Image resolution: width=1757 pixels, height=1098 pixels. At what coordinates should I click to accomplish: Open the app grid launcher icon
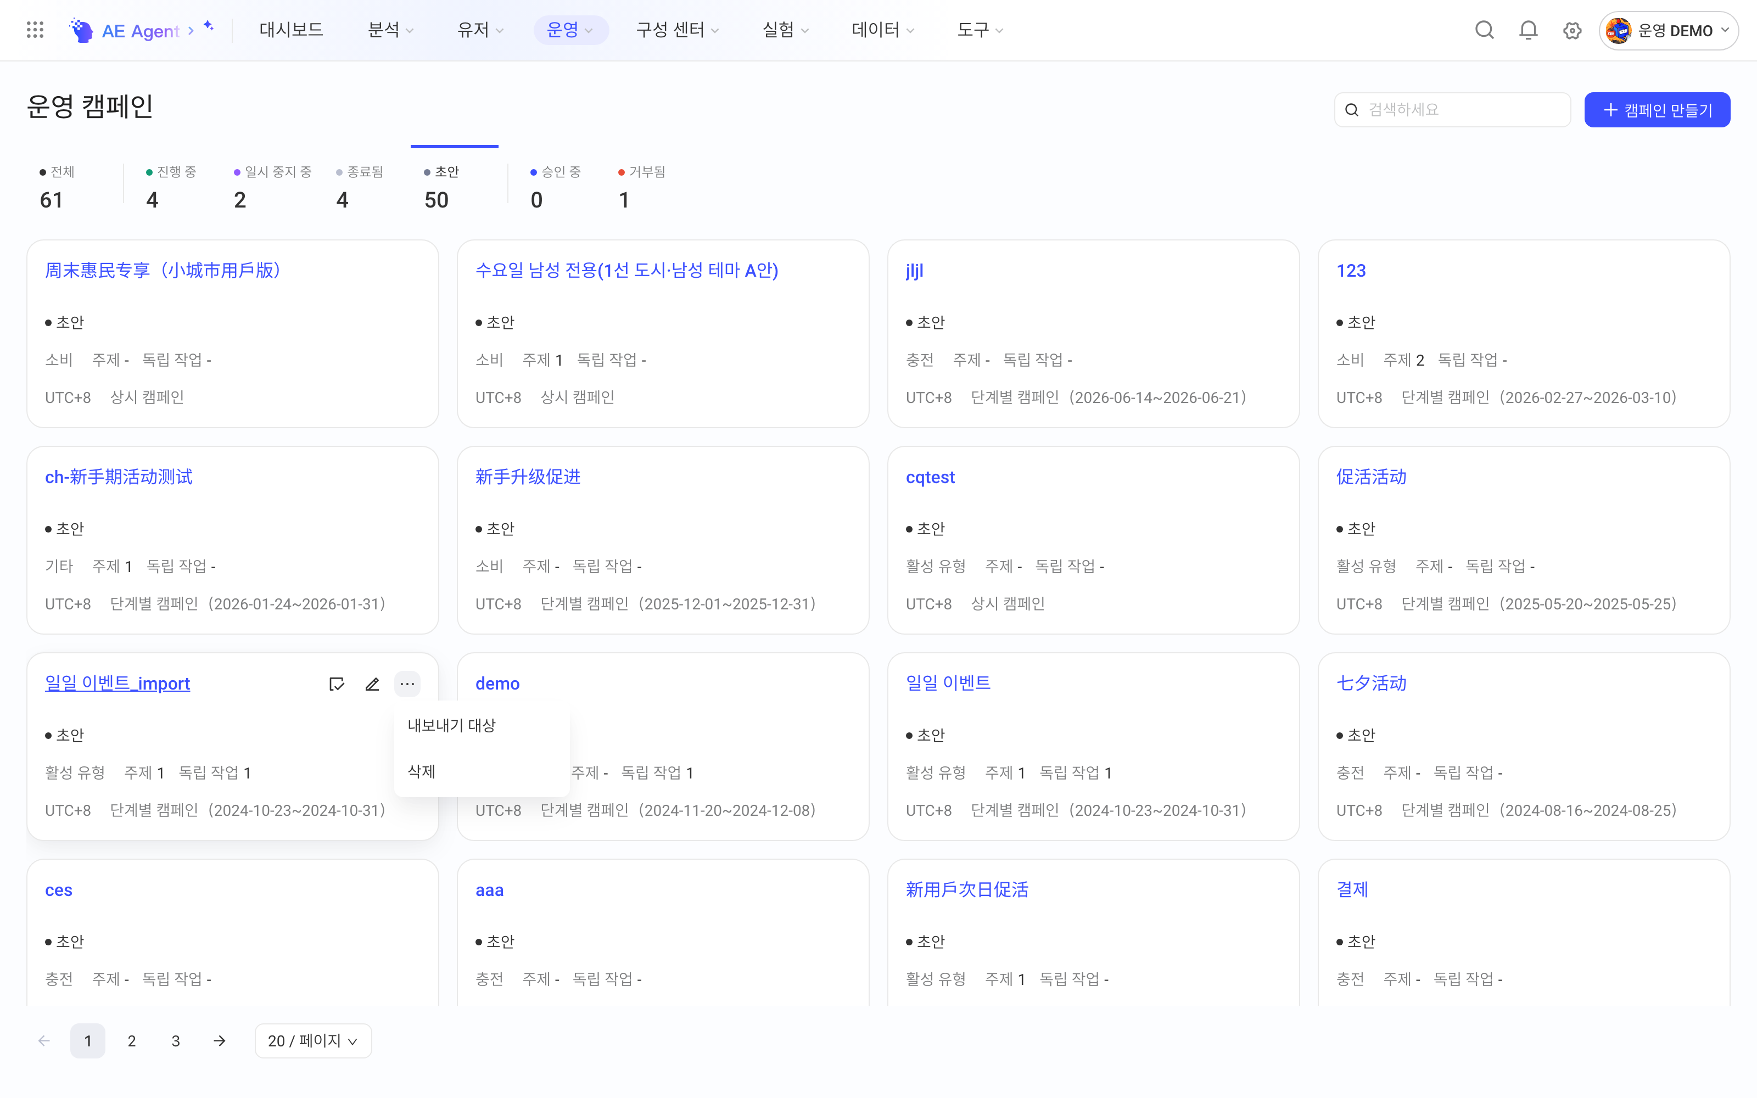pos(35,30)
